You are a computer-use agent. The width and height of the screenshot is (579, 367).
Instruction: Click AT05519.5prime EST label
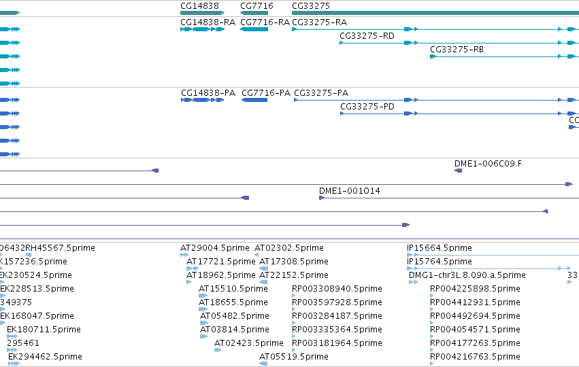point(294,357)
